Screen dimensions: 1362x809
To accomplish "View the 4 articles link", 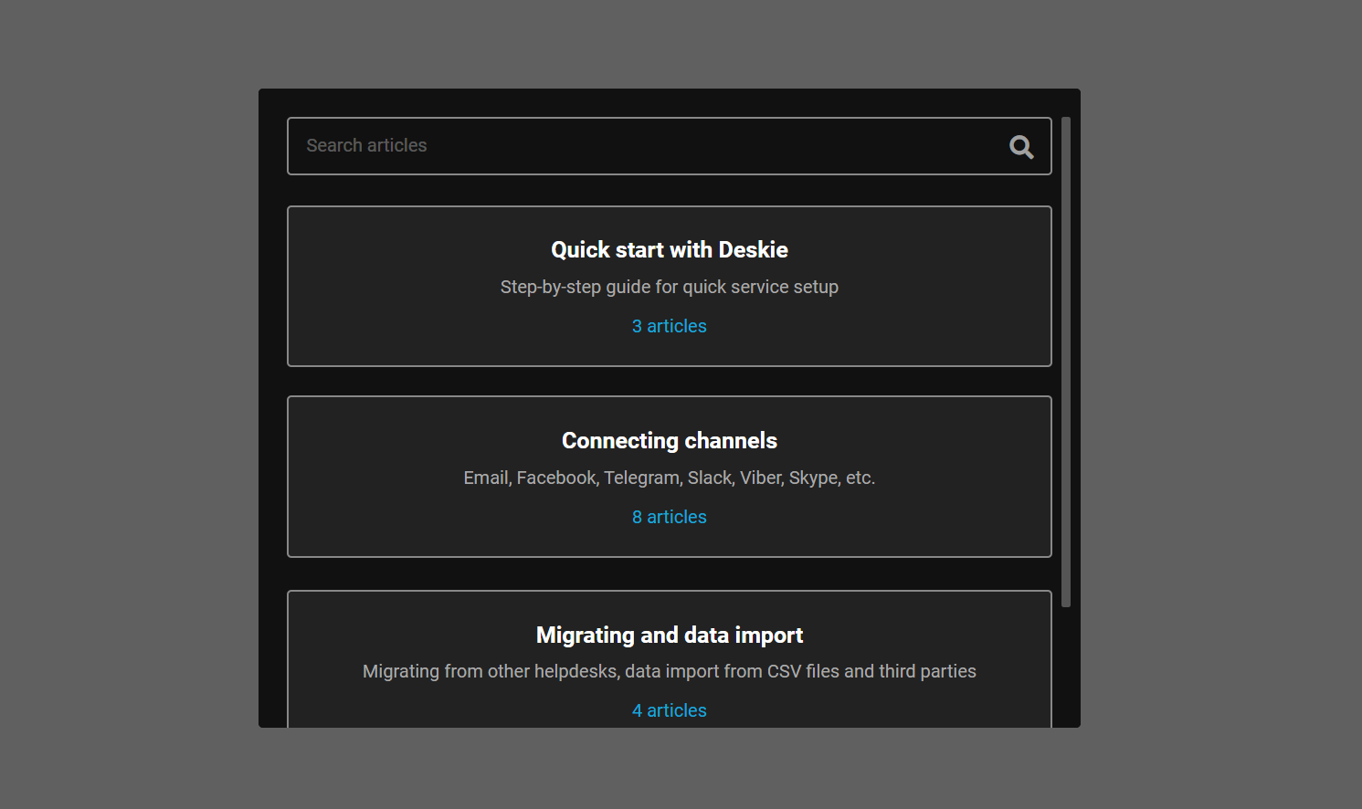I will (669, 710).
